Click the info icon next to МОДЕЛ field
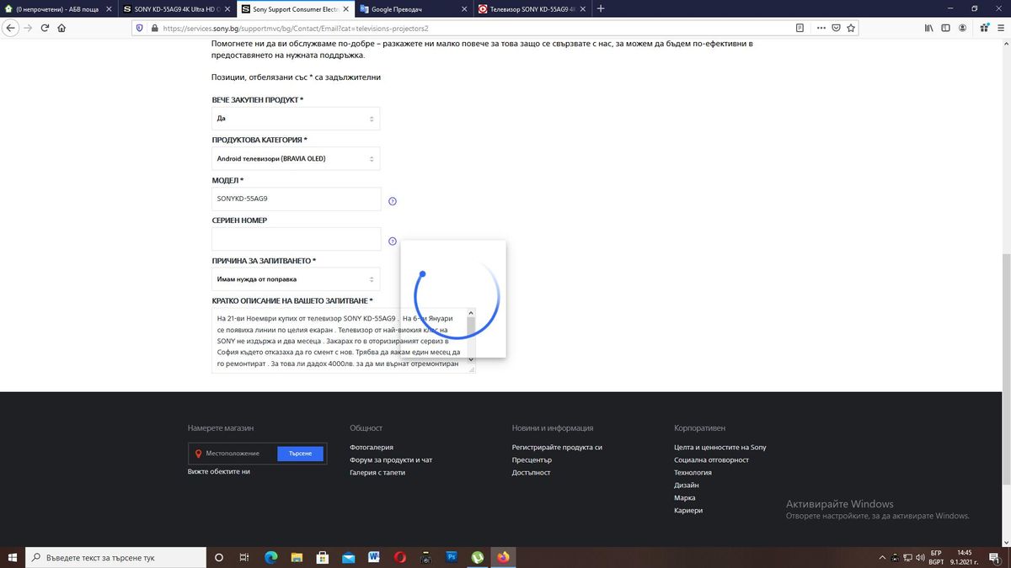This screenshot has height=568, width=1011. pyautogui.click(x=392, y=200)
